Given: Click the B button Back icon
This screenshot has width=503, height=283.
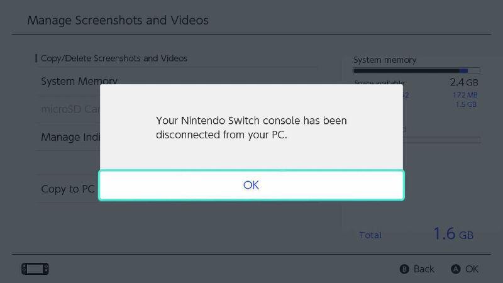Looking at the screenshot, I should tap(404, 269).
